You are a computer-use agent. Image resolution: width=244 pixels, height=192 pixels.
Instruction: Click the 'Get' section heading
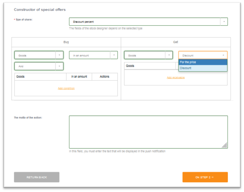(x=176, y=42)
